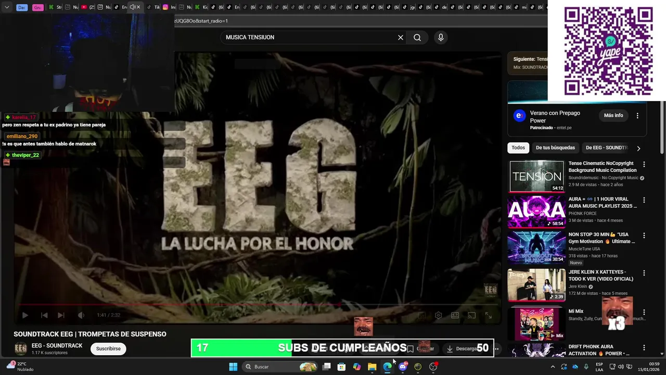Open ESP LAA language switcher
This screenshot has height=375, width=666.
pos(599,367)
